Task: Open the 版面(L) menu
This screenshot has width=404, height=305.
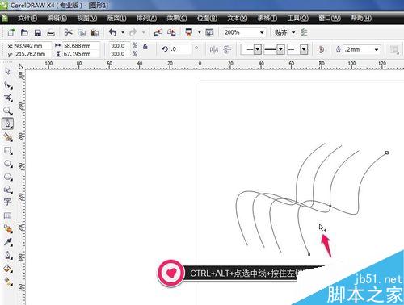Action: (x=116, y=18)
